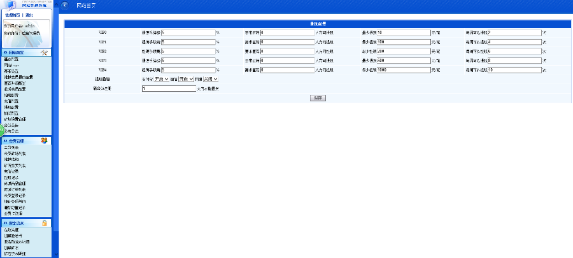Click the VIP4 row label
573x258 pixels.
tap(103, 70)
